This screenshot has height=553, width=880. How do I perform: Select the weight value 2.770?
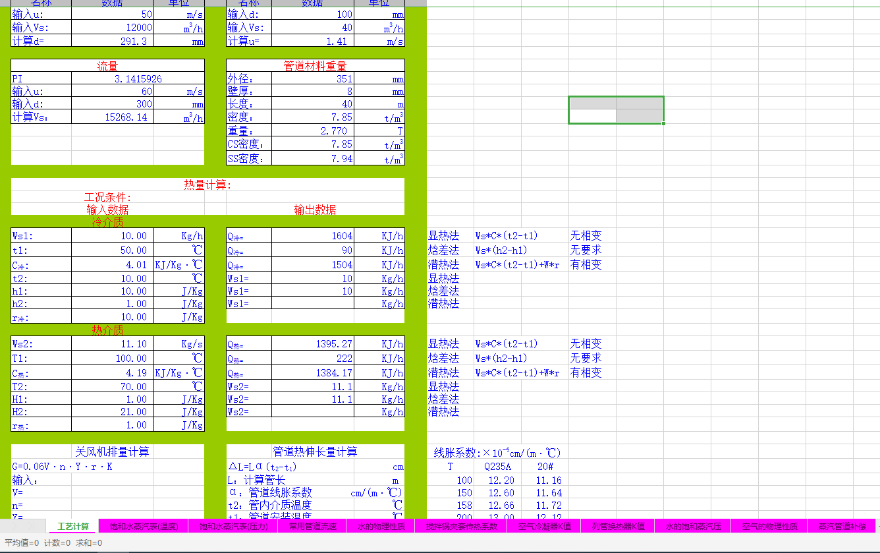tap(313, 131)
